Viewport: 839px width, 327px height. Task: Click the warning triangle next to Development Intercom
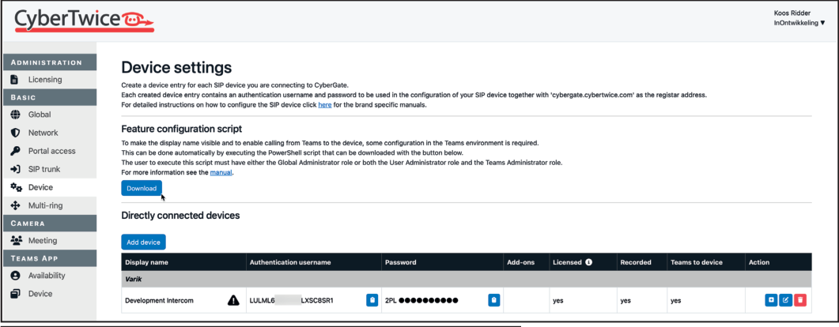(233, 301)
